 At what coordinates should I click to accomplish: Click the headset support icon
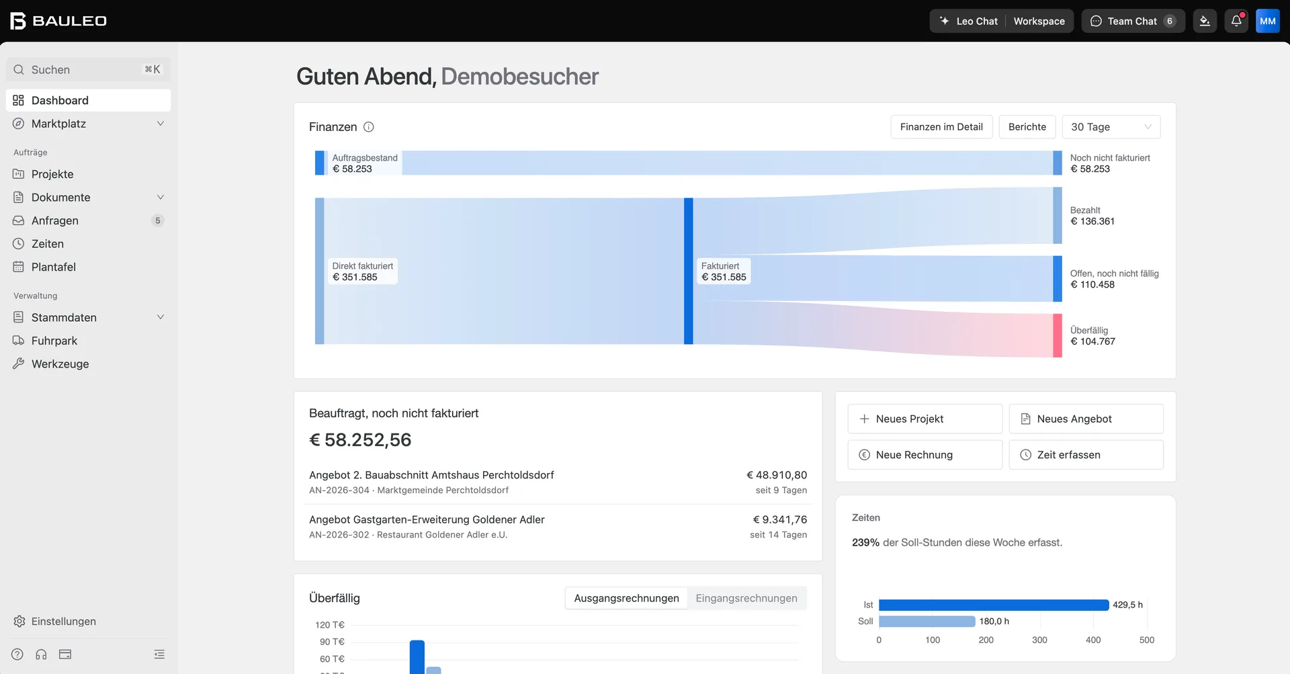[41, 655]
